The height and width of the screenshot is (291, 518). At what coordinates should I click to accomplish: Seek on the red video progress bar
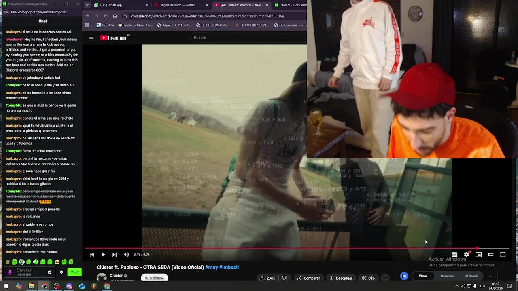(297, 248)
